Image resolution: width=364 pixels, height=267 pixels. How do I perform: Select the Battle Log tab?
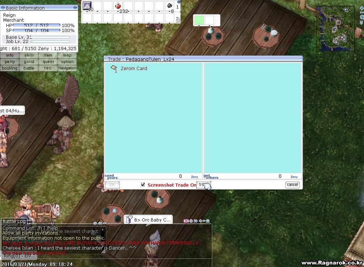coord(14,221)
